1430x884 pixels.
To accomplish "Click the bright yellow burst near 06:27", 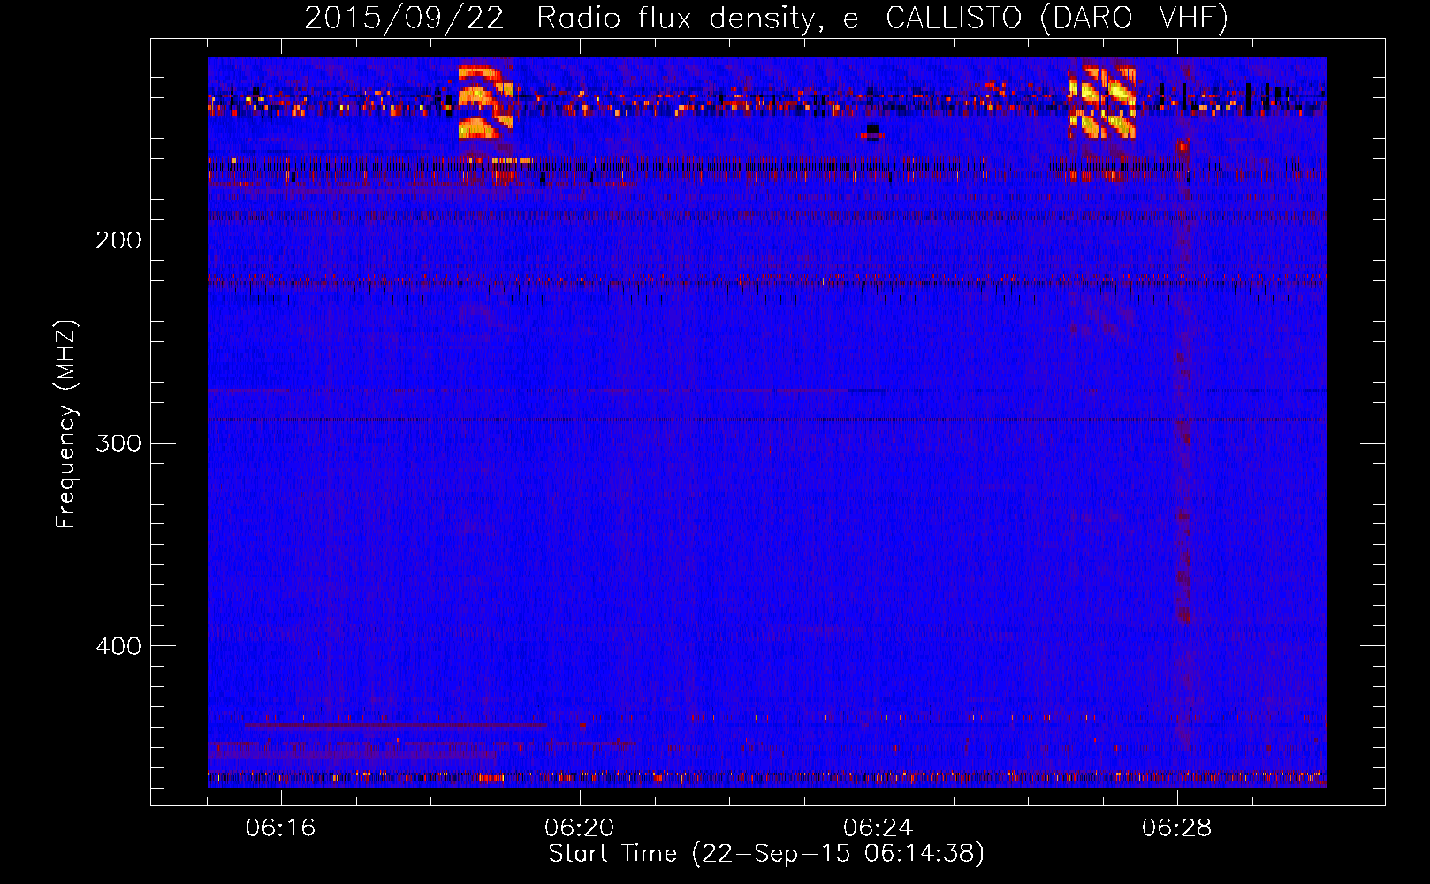I will (x=1102, y=102).
